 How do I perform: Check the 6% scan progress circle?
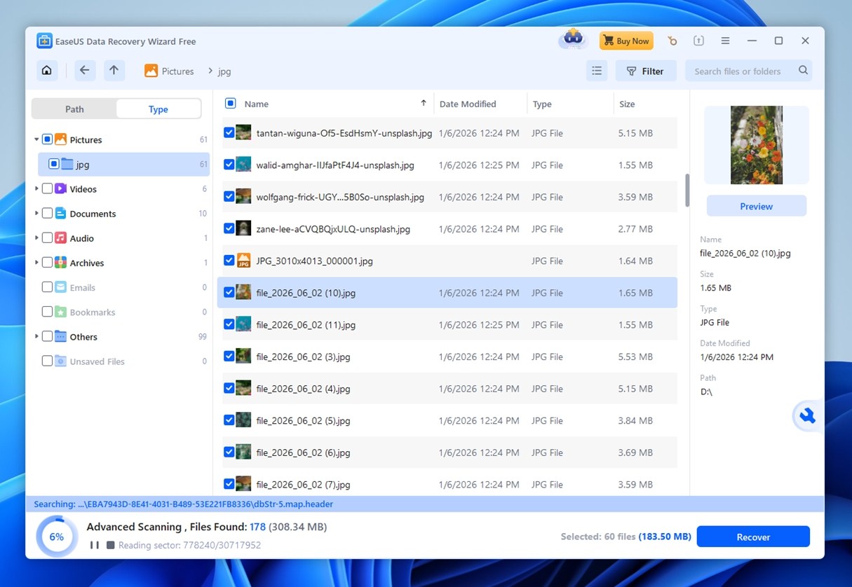56,536
